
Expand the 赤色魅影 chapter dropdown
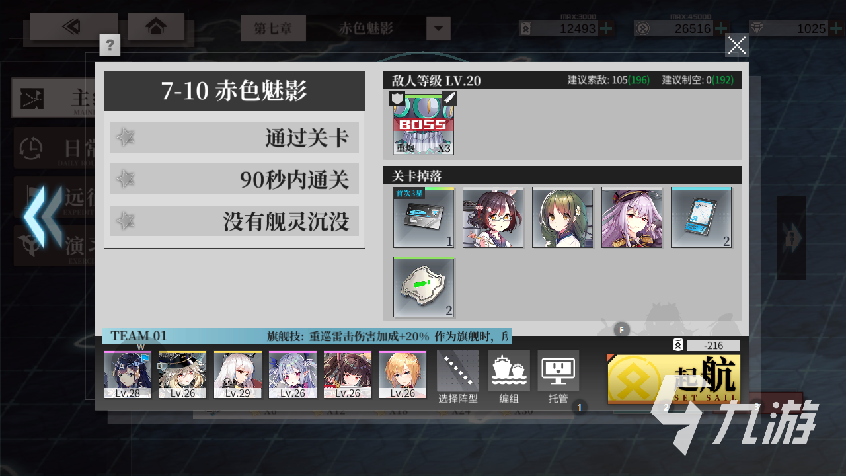coord(438,28)
